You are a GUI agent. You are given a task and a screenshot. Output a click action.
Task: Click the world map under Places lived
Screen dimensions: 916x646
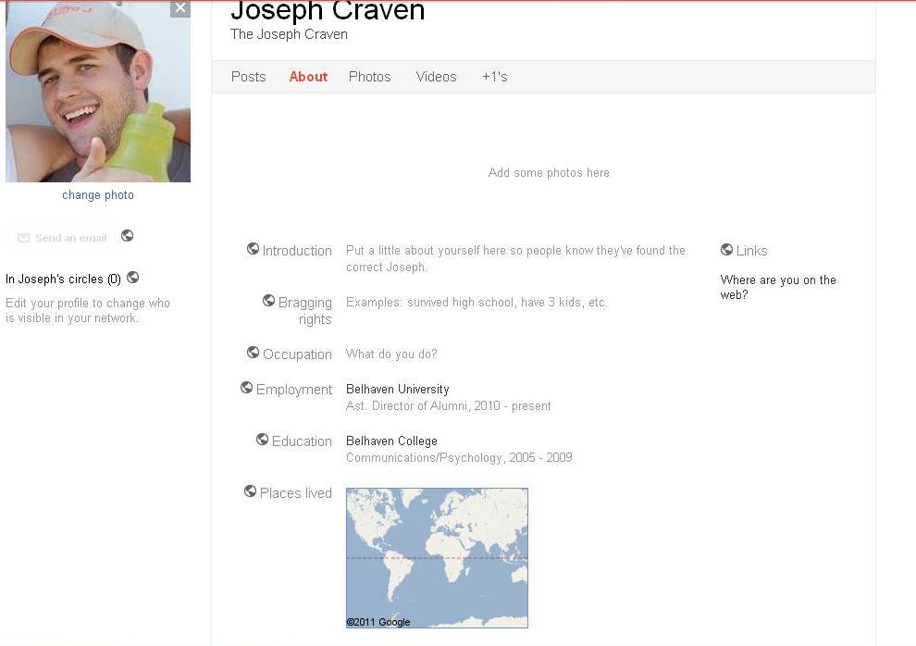437,558
